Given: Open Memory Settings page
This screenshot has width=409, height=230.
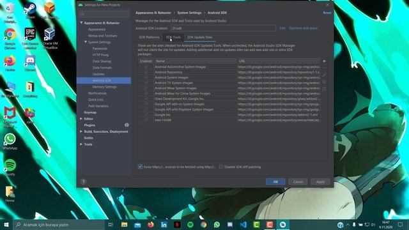Looking at the screenshot, I should [104, 87].
